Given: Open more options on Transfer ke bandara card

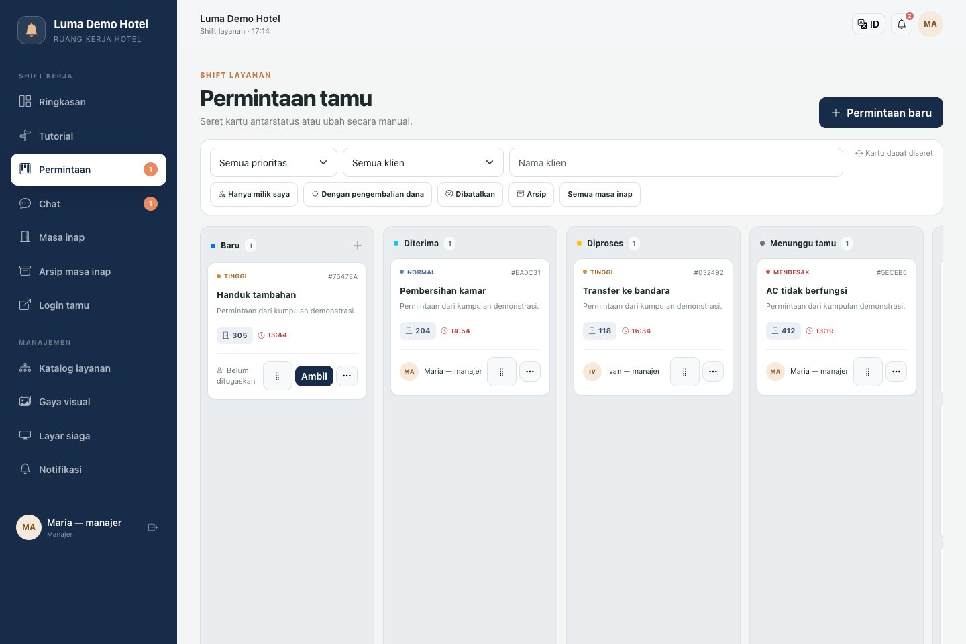Looking at the screenshot, I should click(x=713, y=372).
